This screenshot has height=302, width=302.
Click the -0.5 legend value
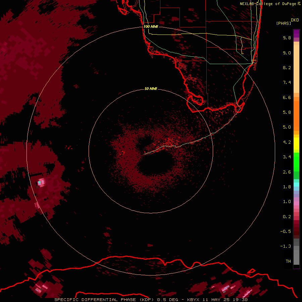(286, 232)
